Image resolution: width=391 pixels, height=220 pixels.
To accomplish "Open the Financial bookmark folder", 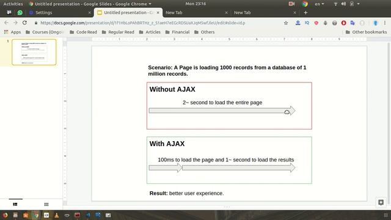I will coord(177,32).
